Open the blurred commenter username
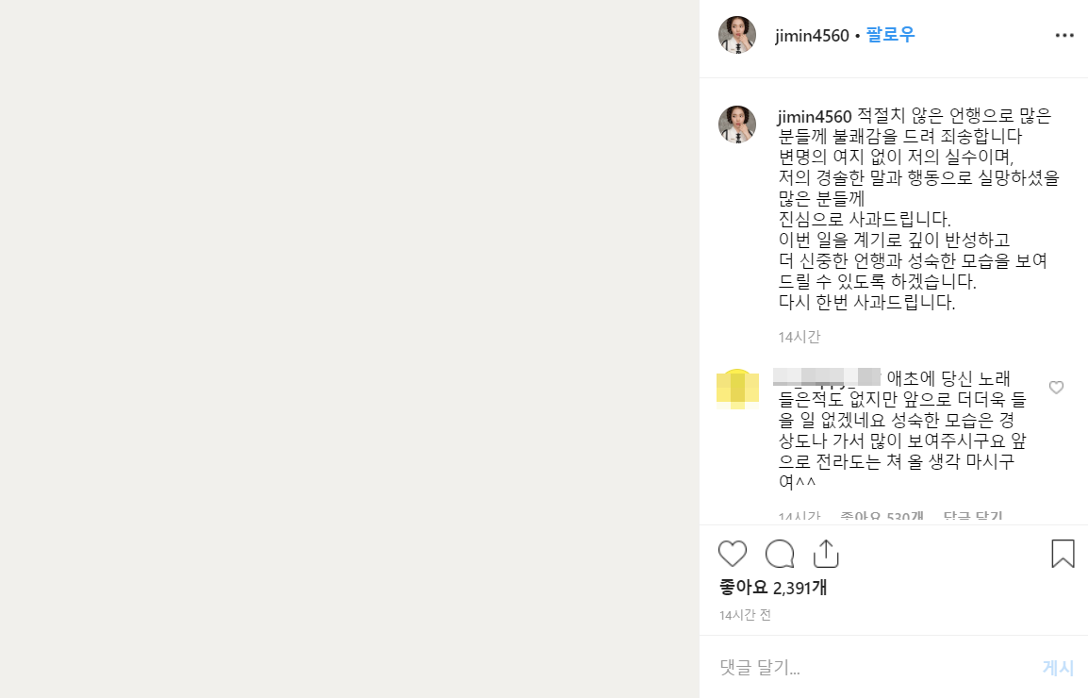 click(x=827, y=377)
